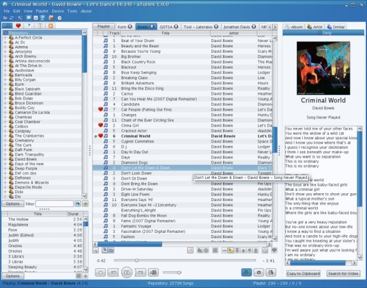Click the Filter text input field
This screenshot has width=367, height=288.
[55, 204]
